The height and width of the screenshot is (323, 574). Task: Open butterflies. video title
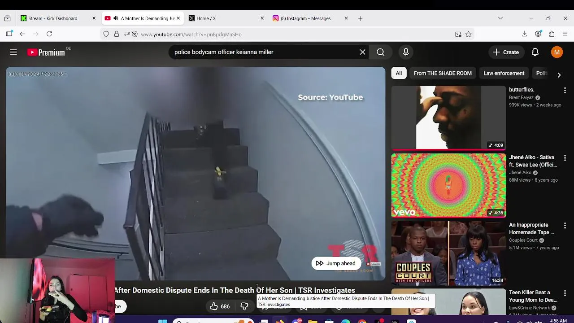click(522, 90)
